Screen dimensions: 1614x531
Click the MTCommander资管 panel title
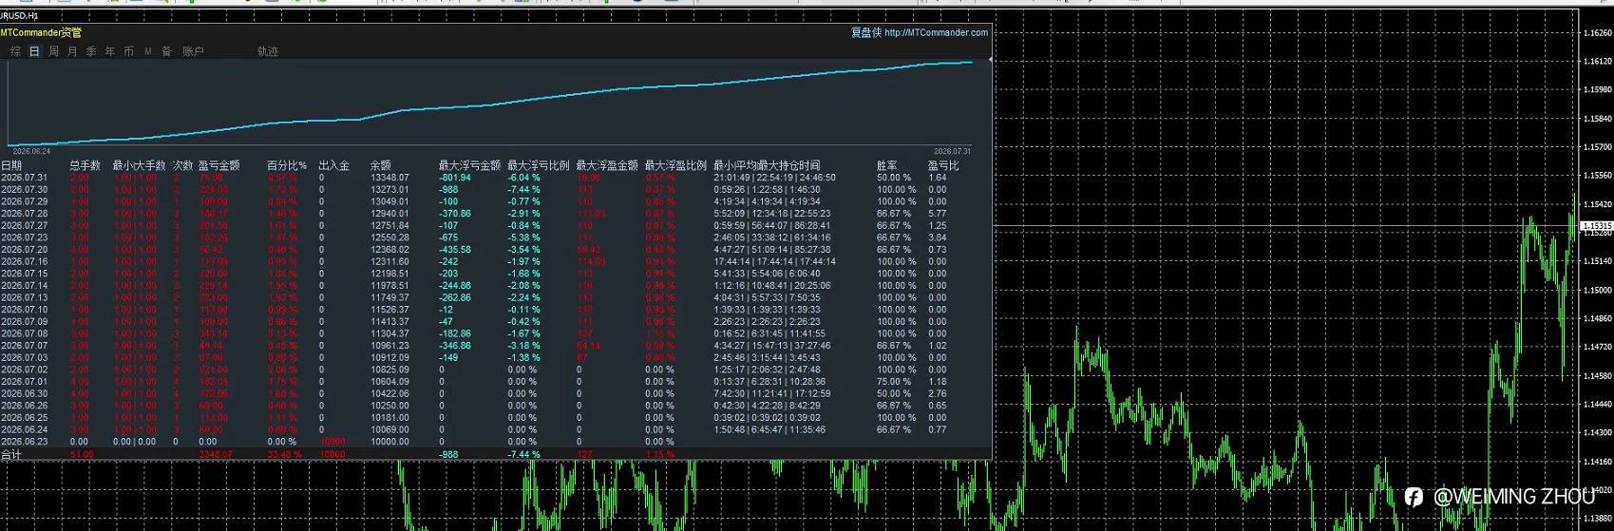(x=41, y=32)
